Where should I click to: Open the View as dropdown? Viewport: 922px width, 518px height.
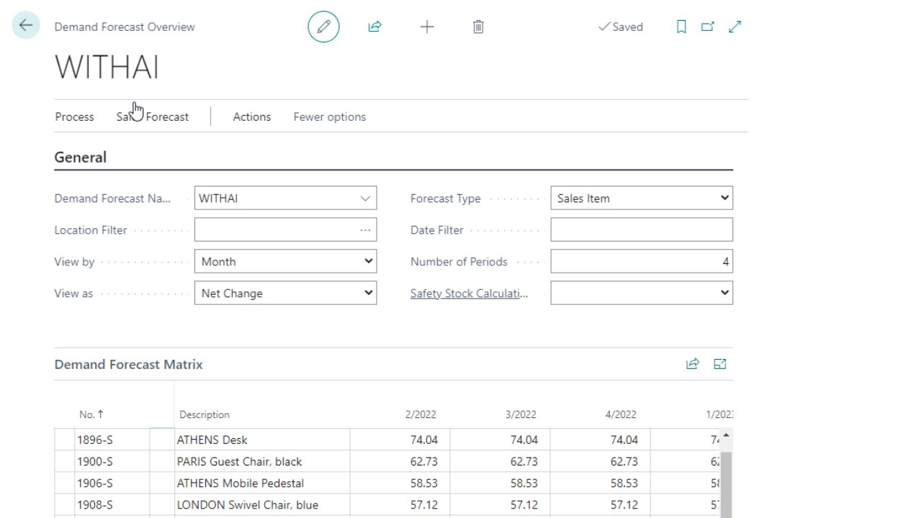pos(368,294)
